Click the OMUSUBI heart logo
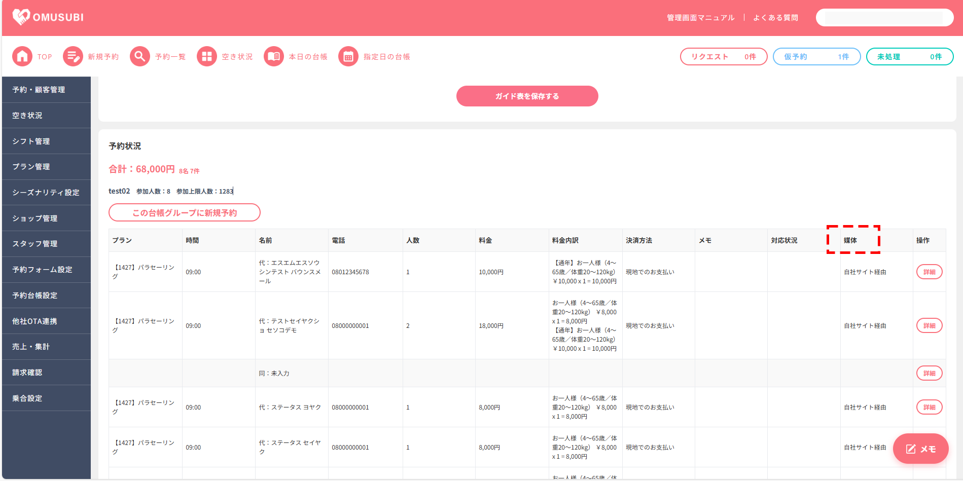The width and height of the screenshot is (963, 481). coord(21,17)
